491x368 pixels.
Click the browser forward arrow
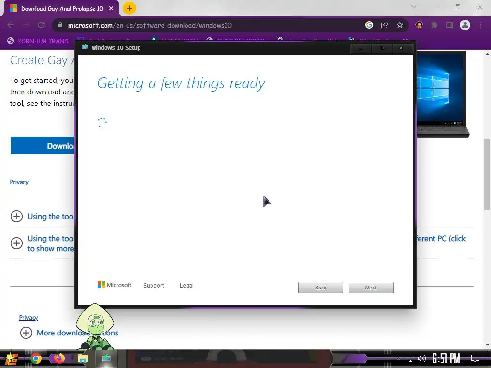click(26, 25)
